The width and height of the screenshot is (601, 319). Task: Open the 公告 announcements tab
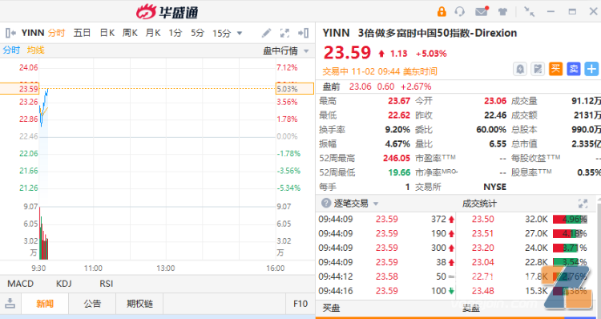point(92,304)
